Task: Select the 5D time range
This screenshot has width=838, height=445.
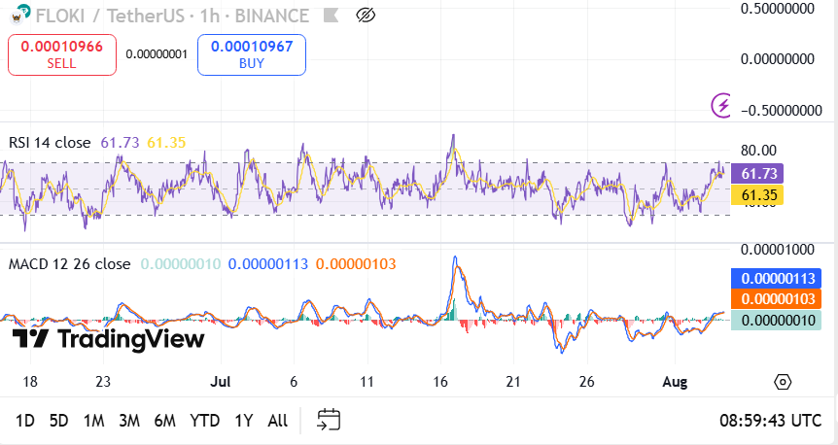Action: pyautogui.click(x=58, y=421)
